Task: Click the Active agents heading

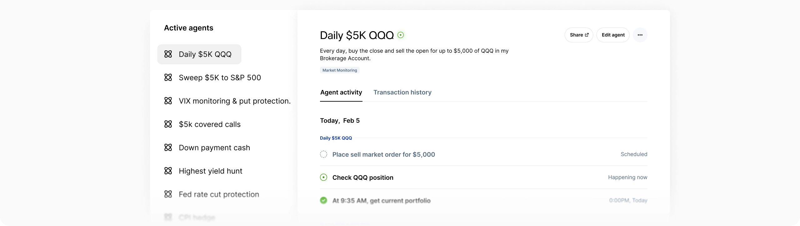Action: pyautogui.click(x=189, y=28)
